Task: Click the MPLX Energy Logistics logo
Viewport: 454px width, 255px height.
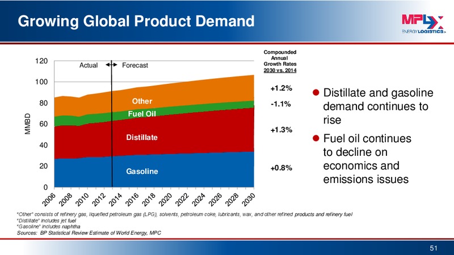Action: pyautogui.click(x=423, y=24)
